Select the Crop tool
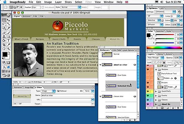Image resolution: width=184 pixels, height=124 pixels. pos(4,45)
